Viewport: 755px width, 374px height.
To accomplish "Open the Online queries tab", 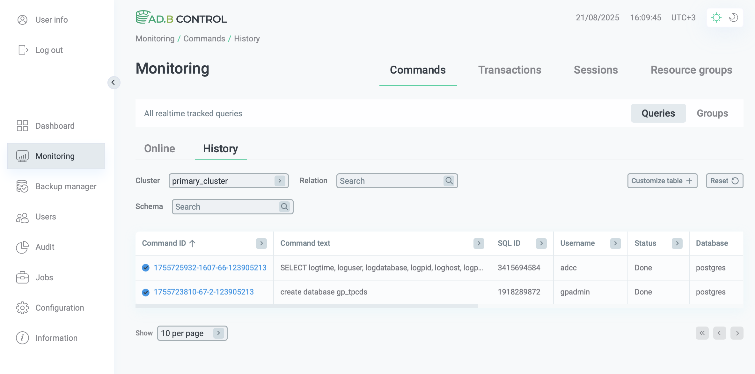I will [159, 148].
